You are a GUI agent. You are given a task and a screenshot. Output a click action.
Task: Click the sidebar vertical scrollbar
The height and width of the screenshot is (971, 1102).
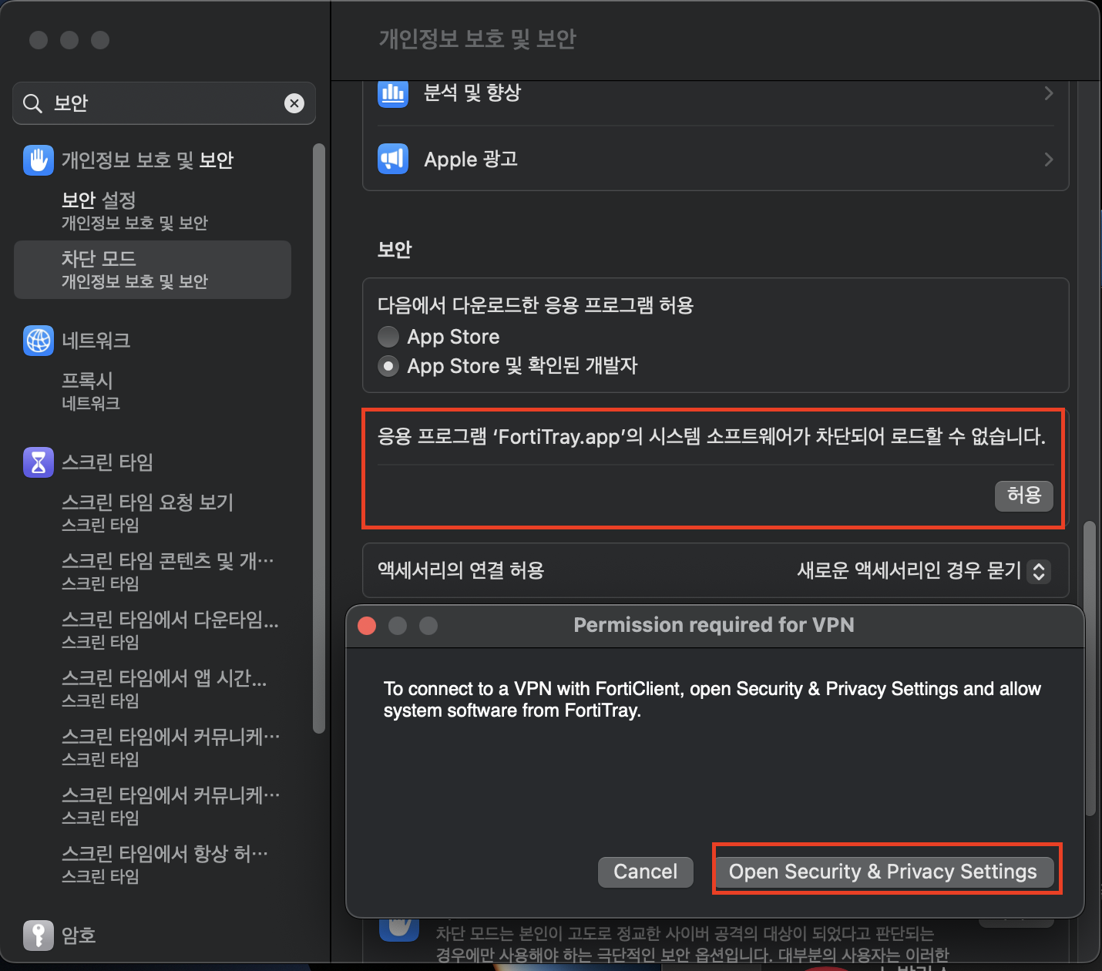[319, 438]
